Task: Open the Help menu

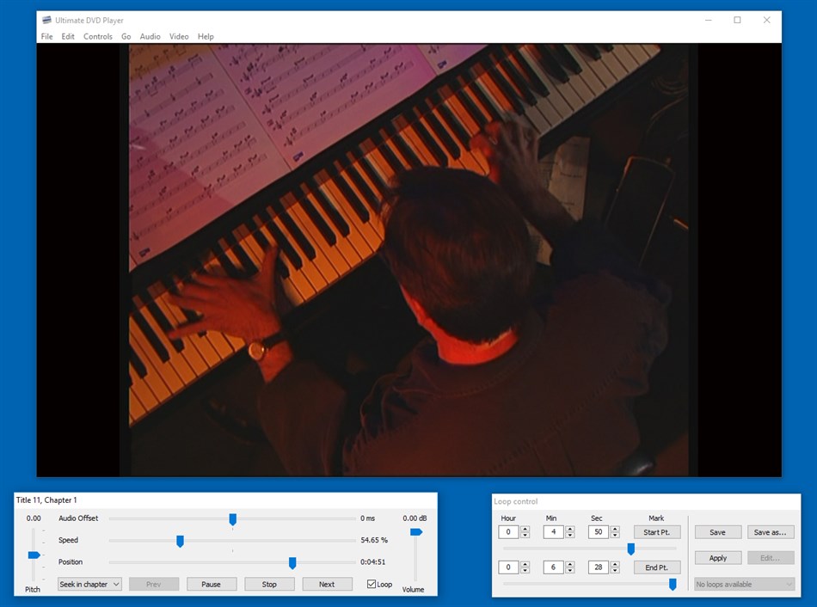Action: click(206, 36)
